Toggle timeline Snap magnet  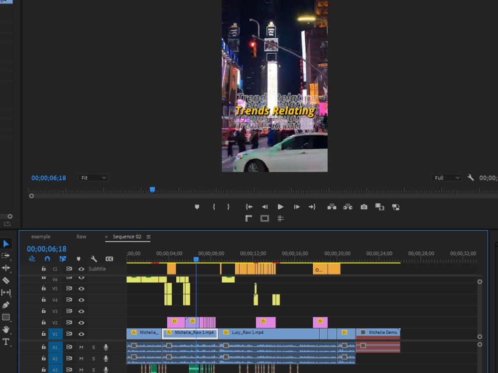[x=47, y=259]
